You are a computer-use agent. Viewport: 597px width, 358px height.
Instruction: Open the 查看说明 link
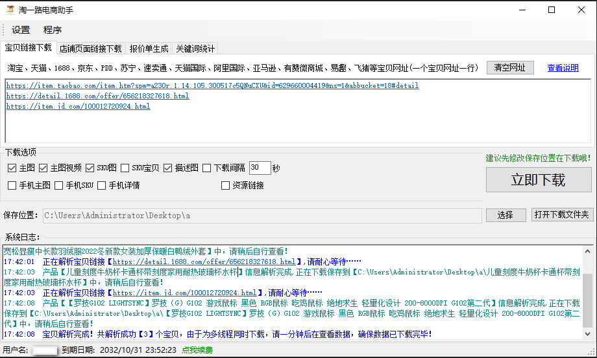click(x=563, y=68)
